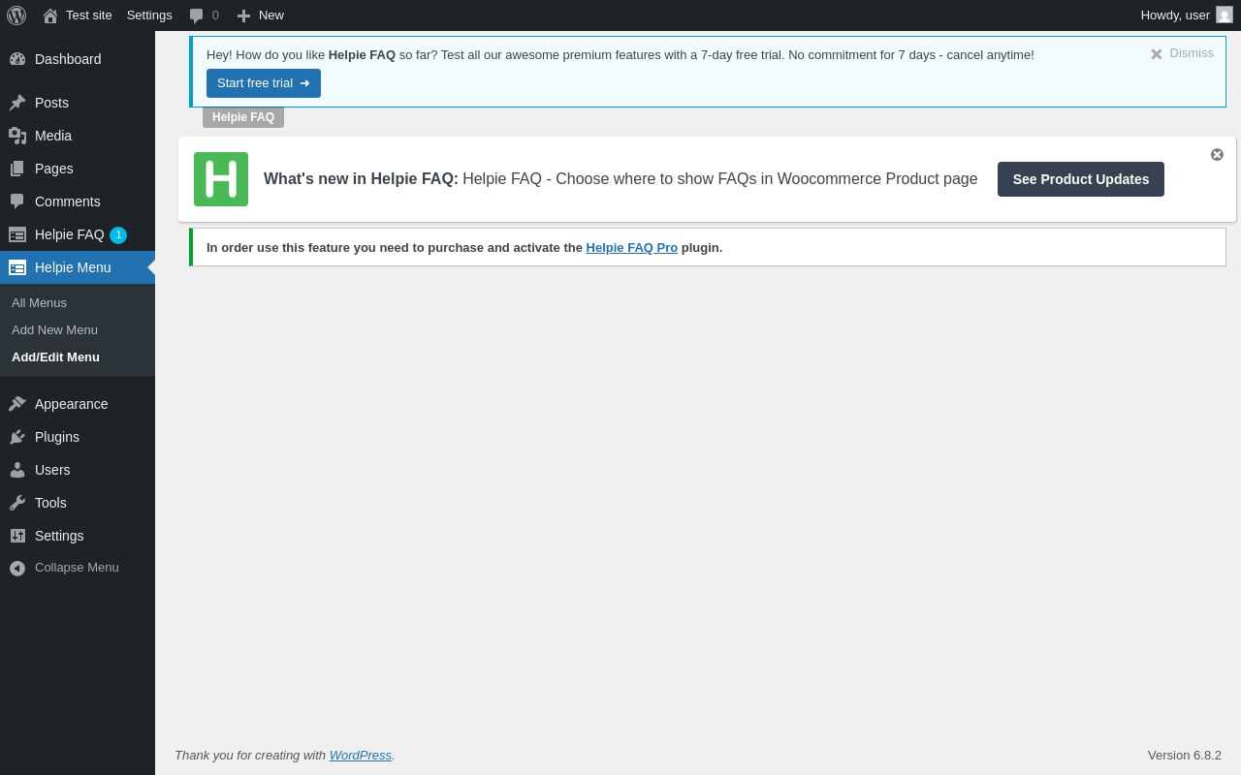Open the WordPress link in footer
Screen dimensions: 1241x775
361,756
